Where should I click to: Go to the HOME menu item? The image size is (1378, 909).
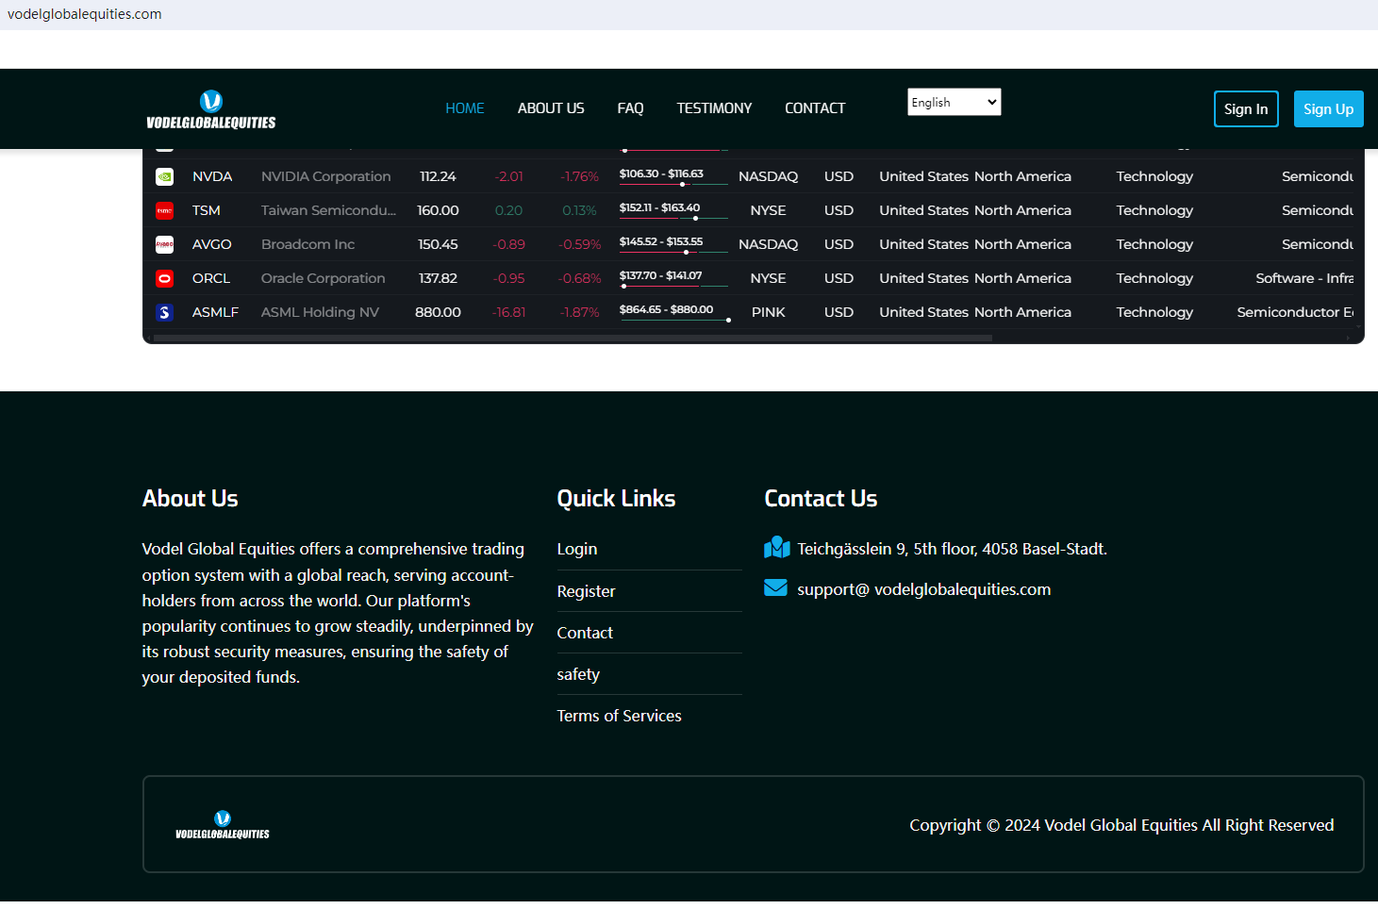click(x=464, y=108)
